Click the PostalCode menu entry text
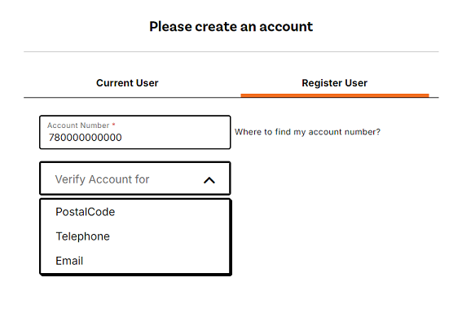The image size is (462, 335). 86,212
